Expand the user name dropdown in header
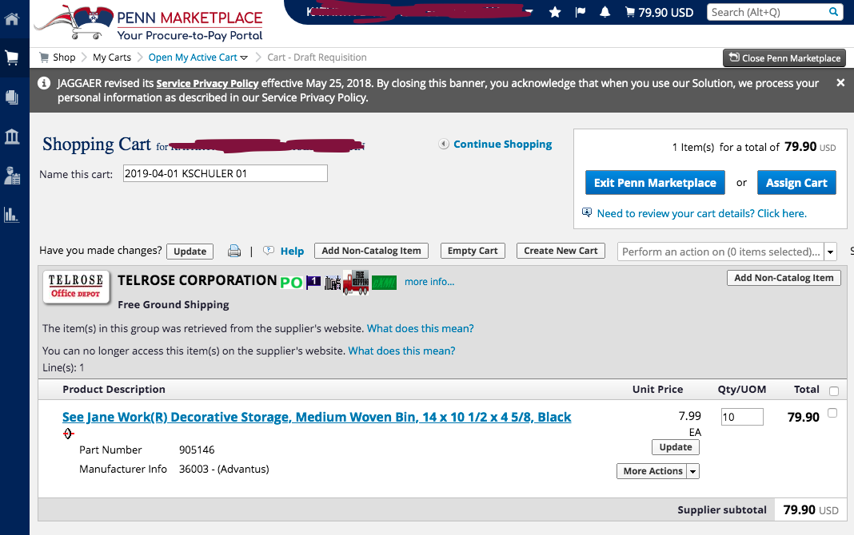This screenshot has height=535, width=854. [529, 11]
